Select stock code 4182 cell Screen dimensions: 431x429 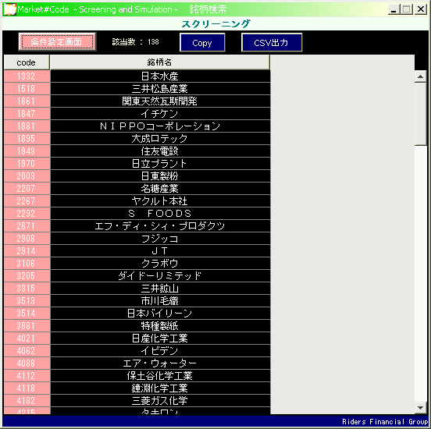click(x=27, y=401)
